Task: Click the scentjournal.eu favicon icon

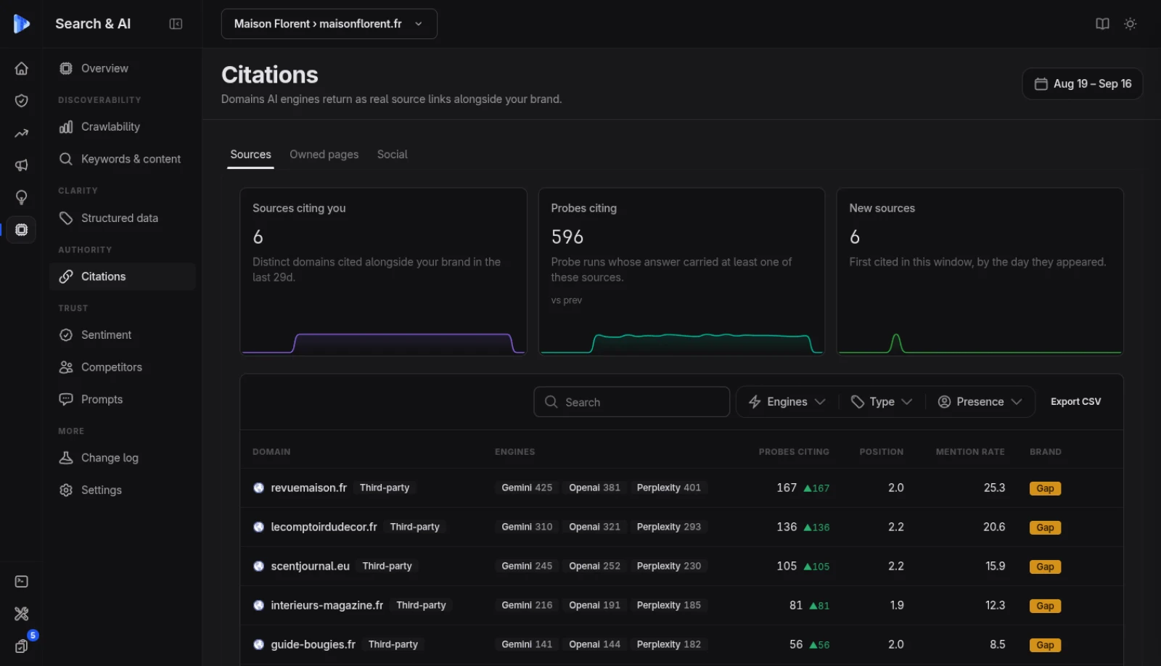Action: click(258, 567)
